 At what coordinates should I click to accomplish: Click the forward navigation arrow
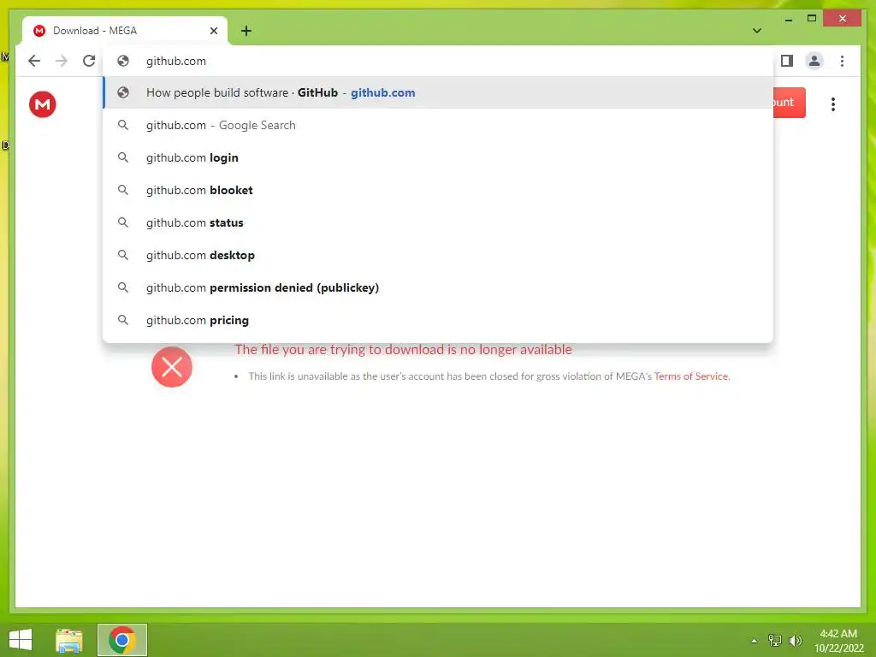click(62, 61)
